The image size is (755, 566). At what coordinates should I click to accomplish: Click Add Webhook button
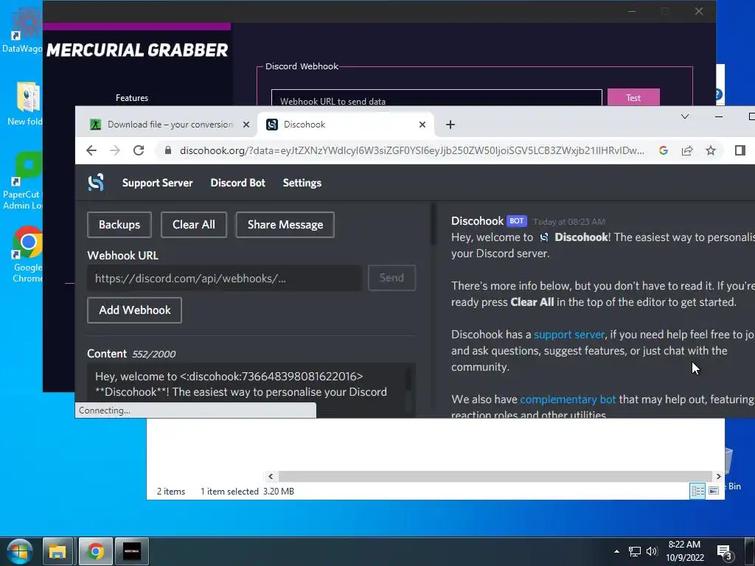coord(134,310)
